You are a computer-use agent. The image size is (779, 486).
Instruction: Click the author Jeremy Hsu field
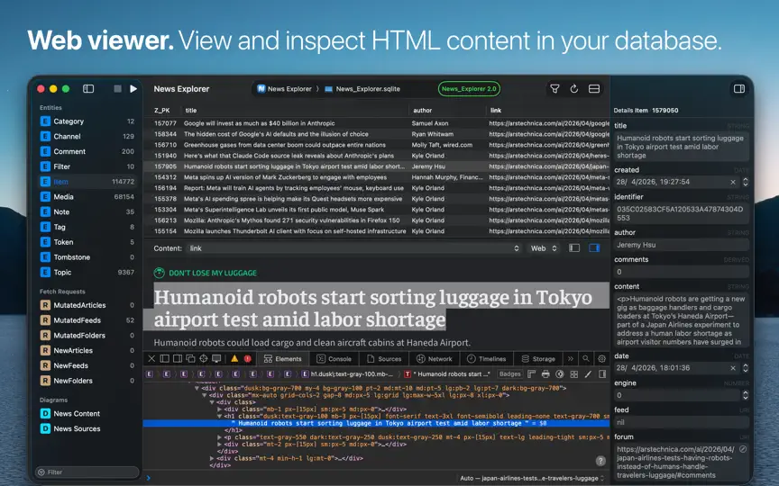(x=681, y=245)
